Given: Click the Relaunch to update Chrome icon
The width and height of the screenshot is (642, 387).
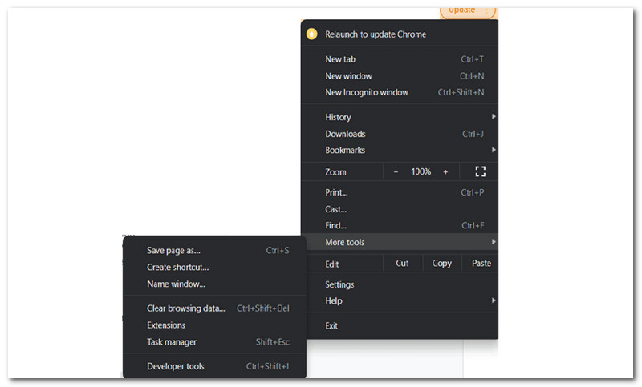Looking at the screenshot, I should 311,34.
